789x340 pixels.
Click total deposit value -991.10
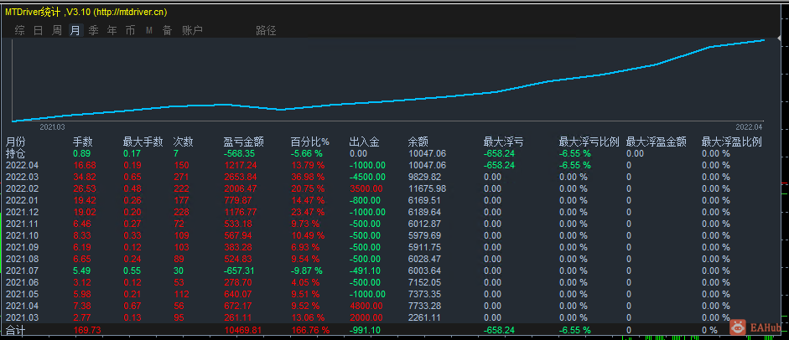coord(366,330)
